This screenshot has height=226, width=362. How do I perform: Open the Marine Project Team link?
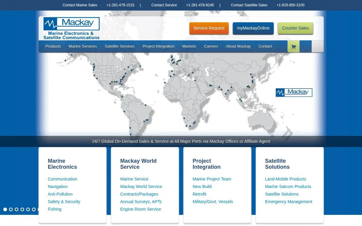pyautogui.click(x=212, y=179)
